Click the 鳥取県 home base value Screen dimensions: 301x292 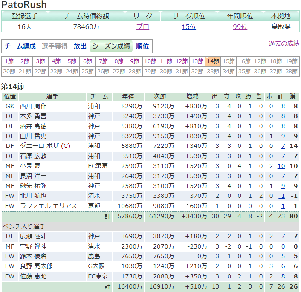[x=281, y=27]
